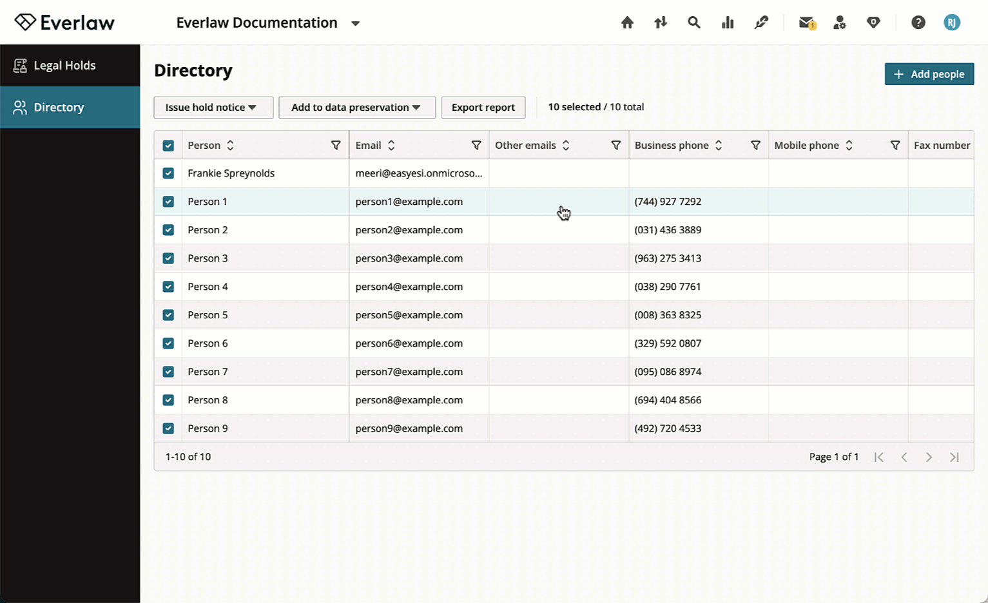Screen dimensions: 988x603
Task: Click phone number (694) 404 8566
Action: (668, 400)
